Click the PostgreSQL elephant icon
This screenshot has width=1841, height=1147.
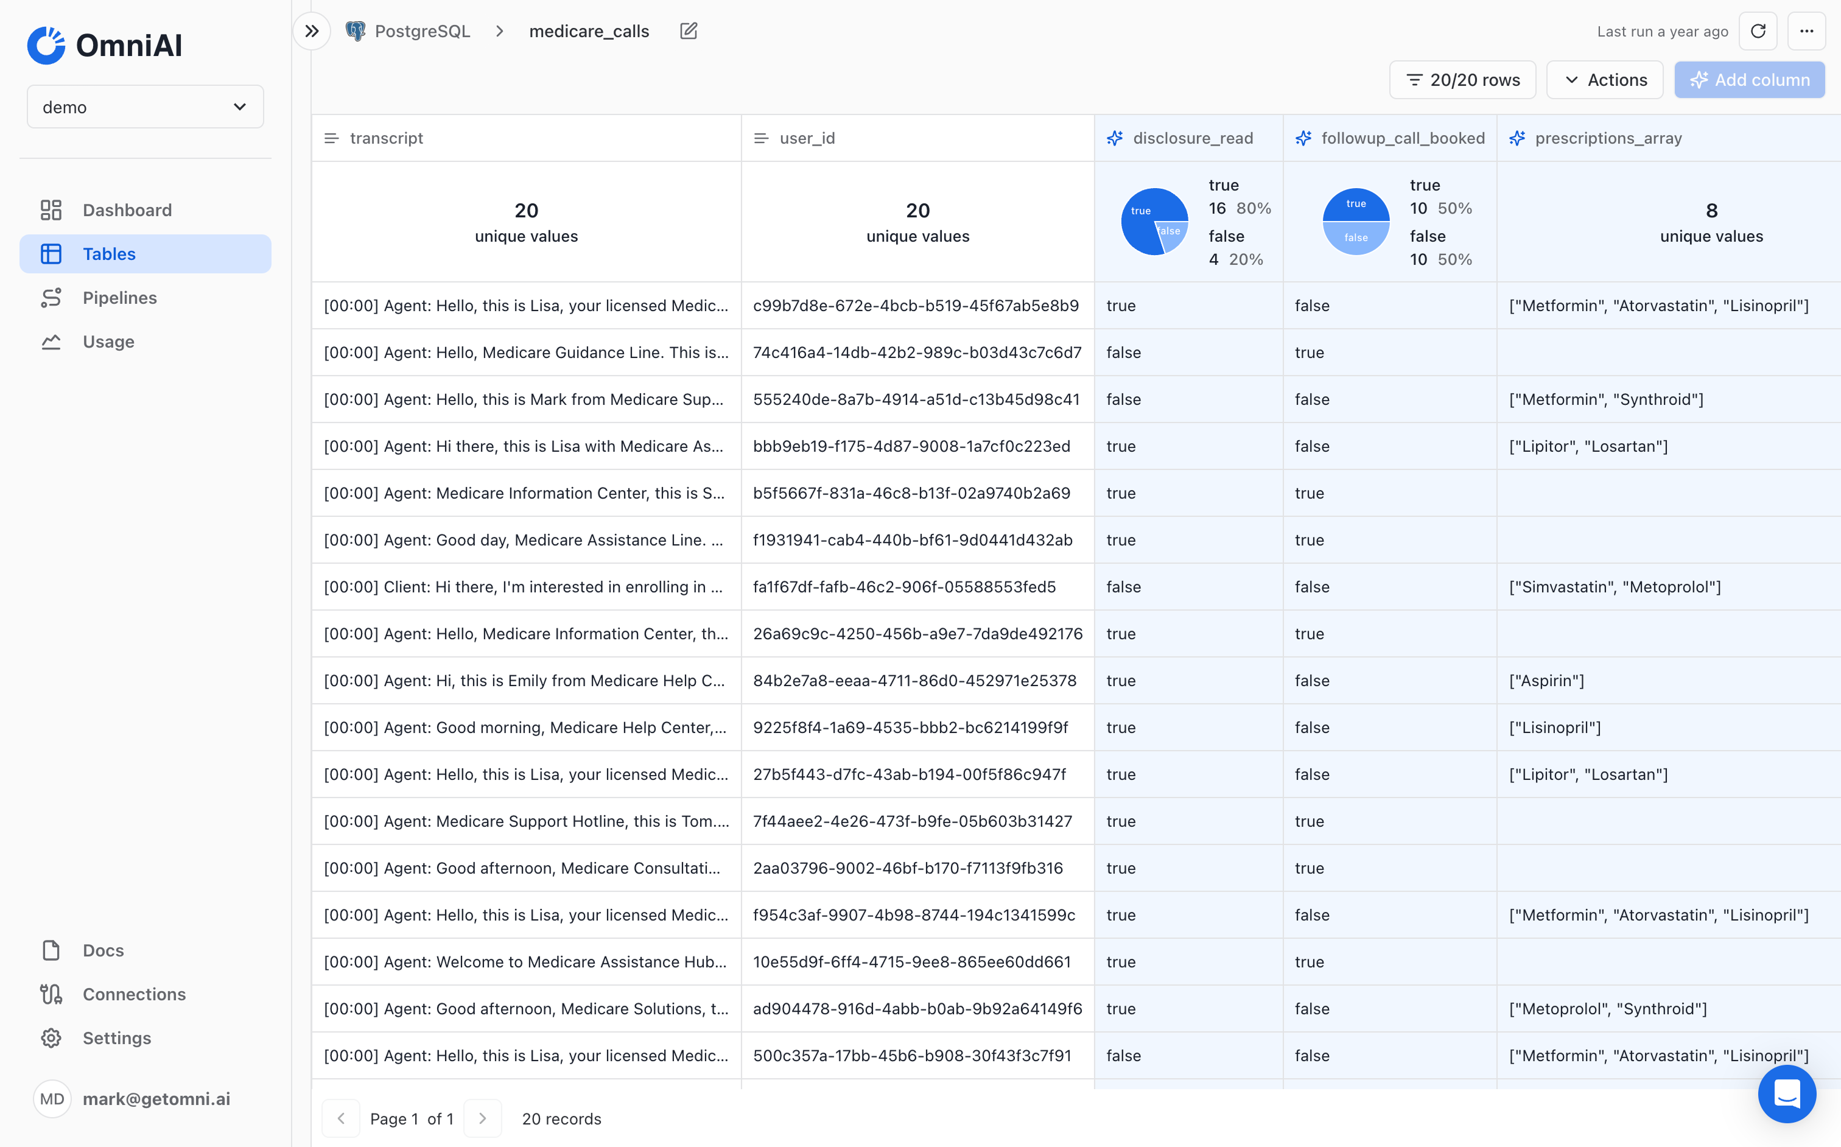tap(355, 31)
